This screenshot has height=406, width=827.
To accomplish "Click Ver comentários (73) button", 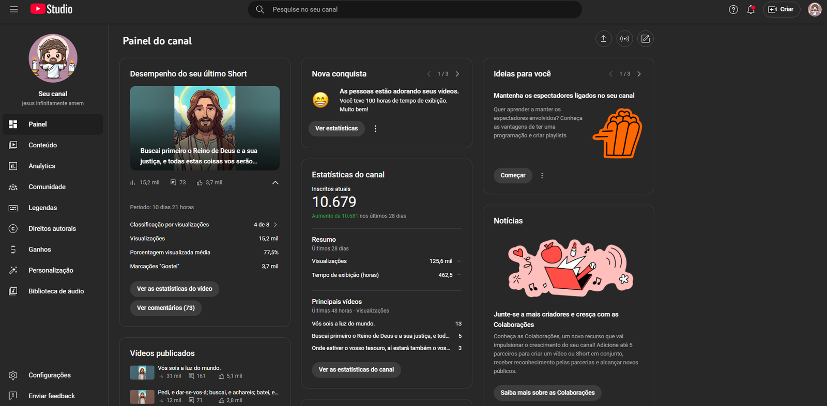I will 165,308.
